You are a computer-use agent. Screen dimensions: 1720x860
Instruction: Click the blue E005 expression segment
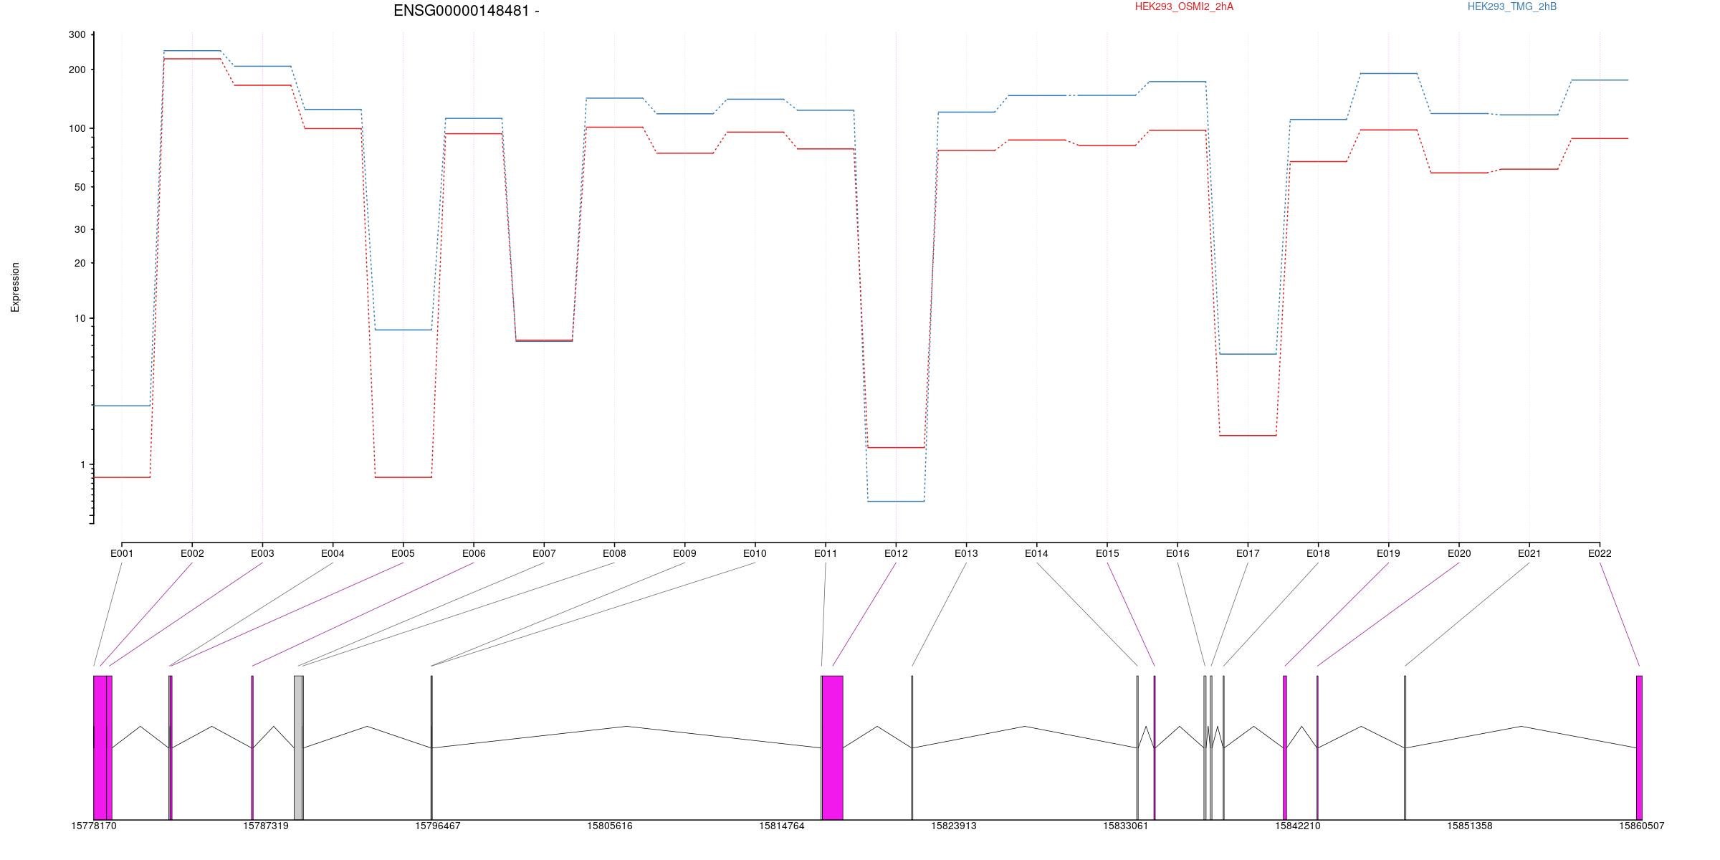403,330
